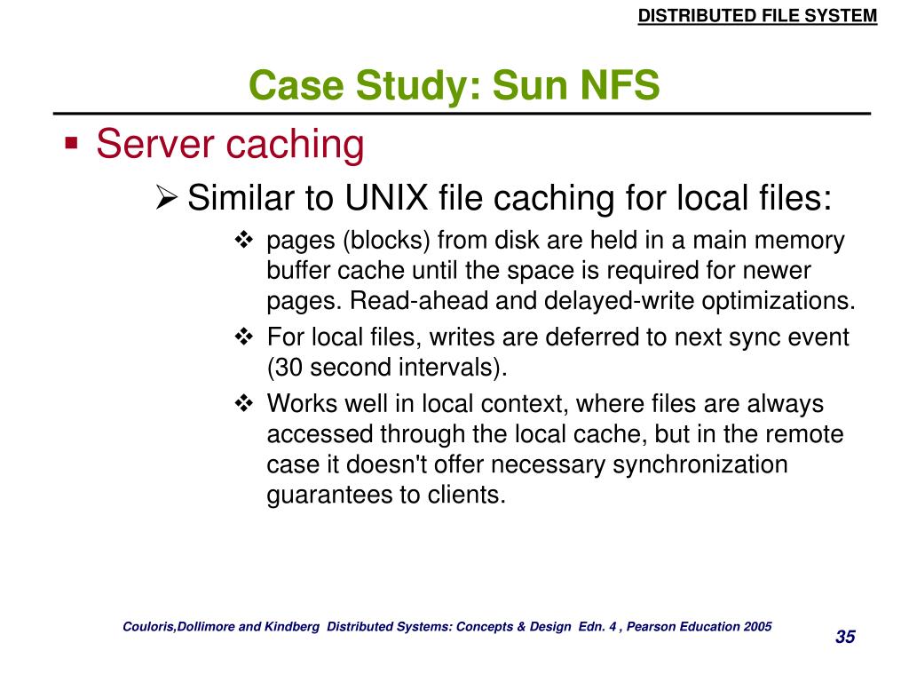Click the diamond bullet before 'Works well'
This screenshot has height=682, width=909.
point(244,403)
